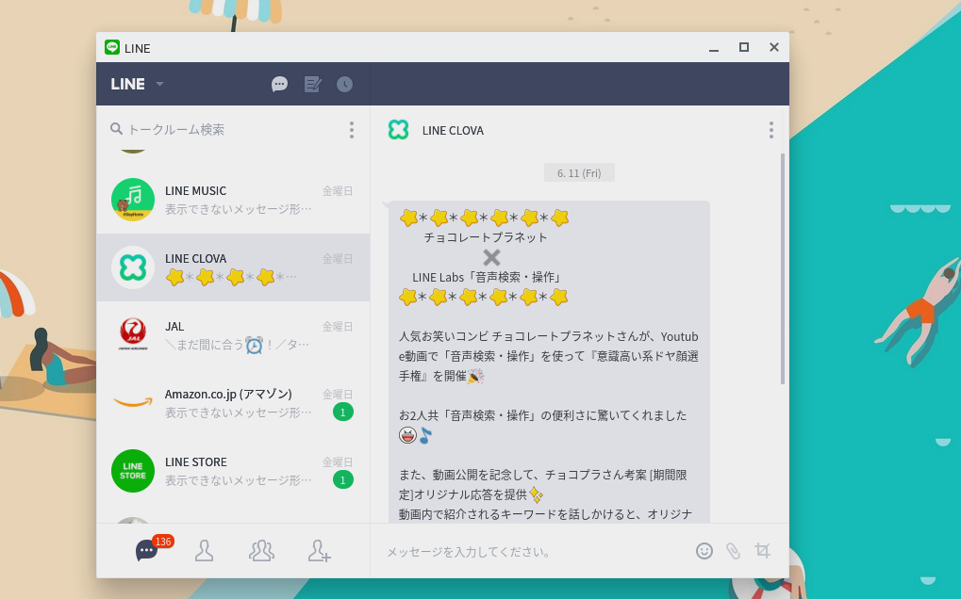Open the LINE STORE chat
961x599 pixels.
(x=233, y=471)
